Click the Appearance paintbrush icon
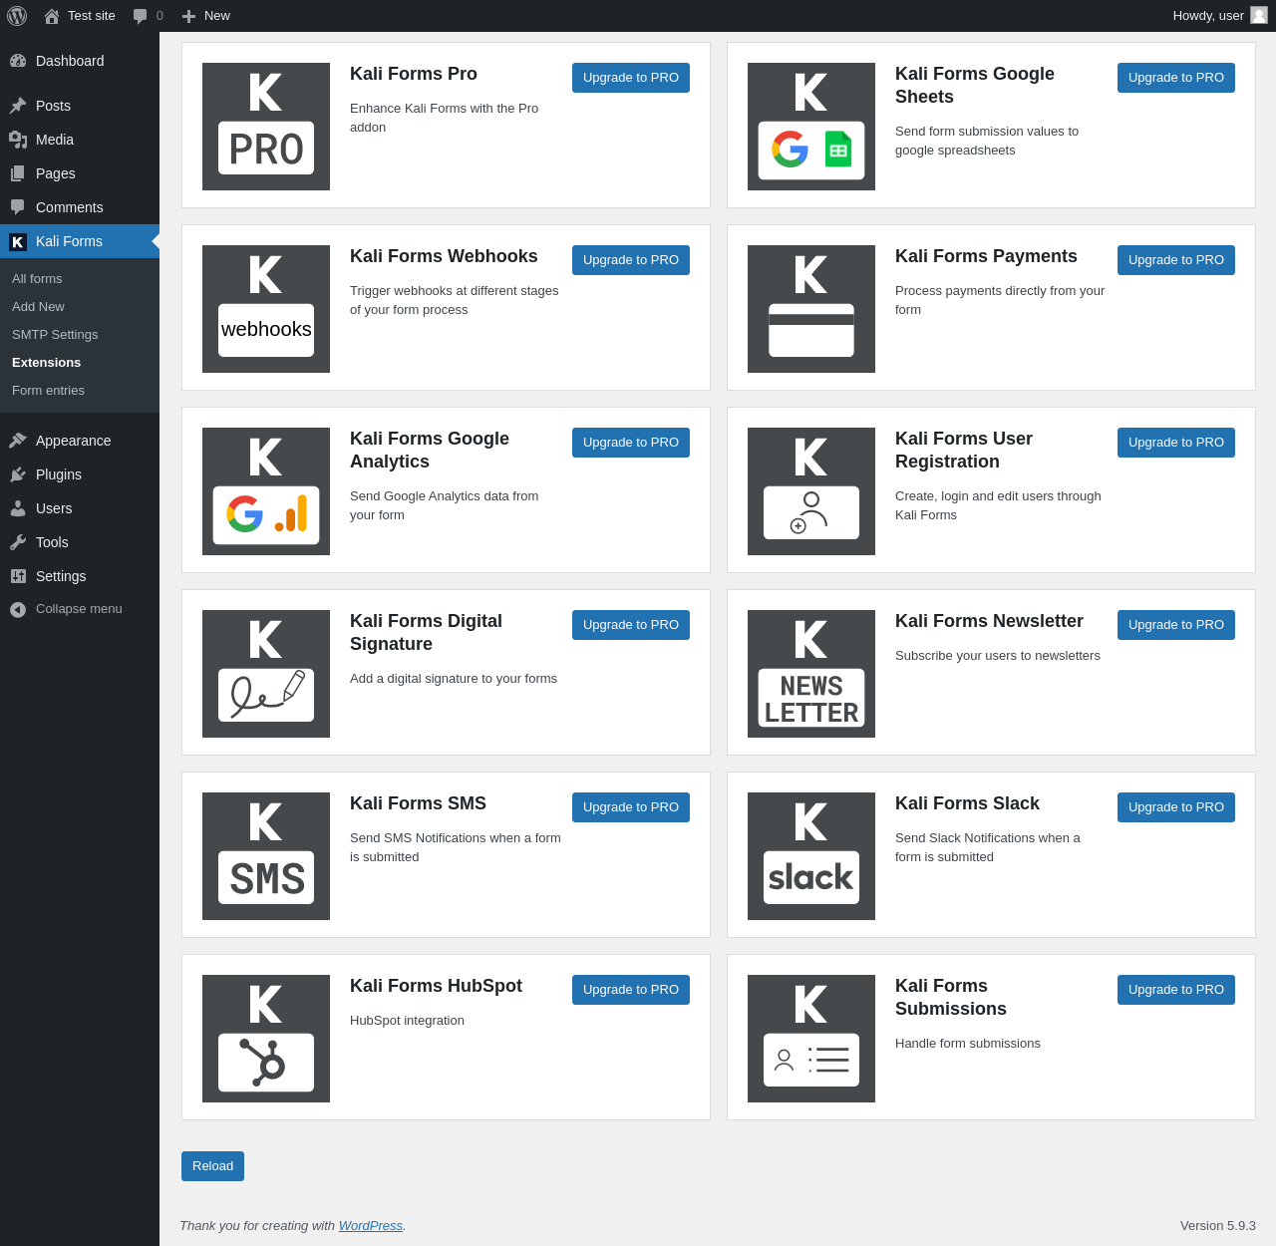 (18, 441)
